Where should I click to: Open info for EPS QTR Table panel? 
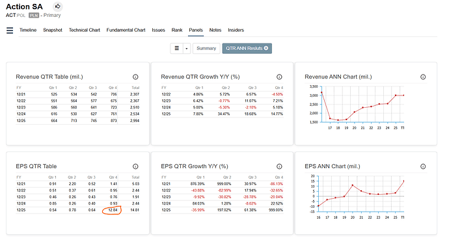(x=135, y=166)
